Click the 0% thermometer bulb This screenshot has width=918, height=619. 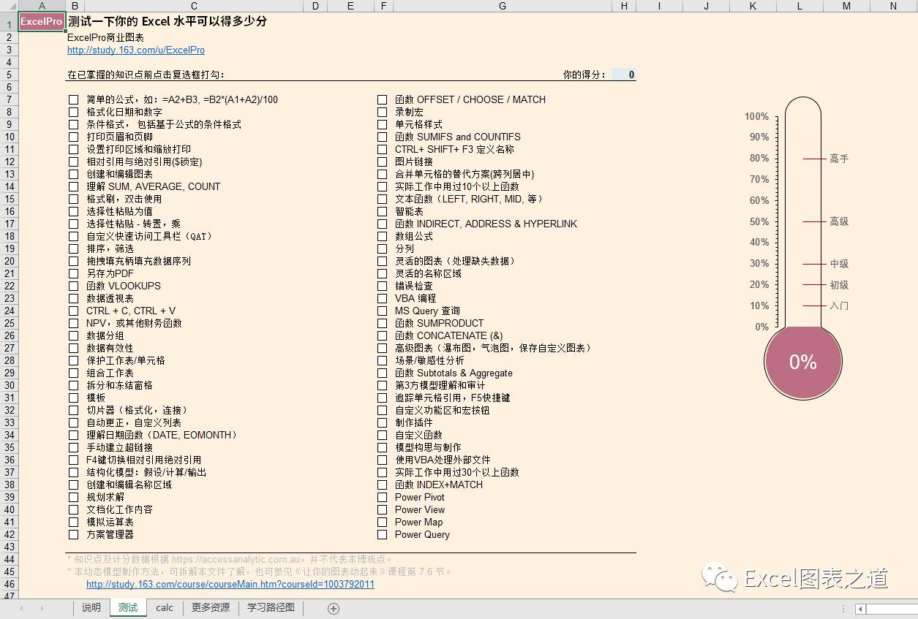[x=803, y=362]
